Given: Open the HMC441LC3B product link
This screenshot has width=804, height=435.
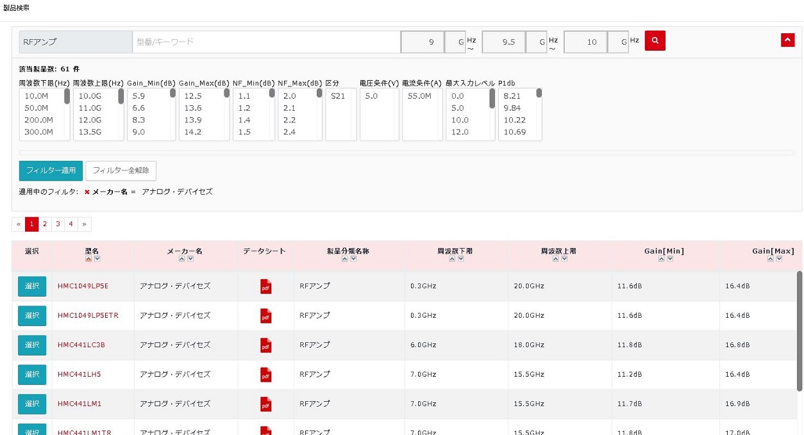Looking at the screenshot, I should click(x=81, y=345).
